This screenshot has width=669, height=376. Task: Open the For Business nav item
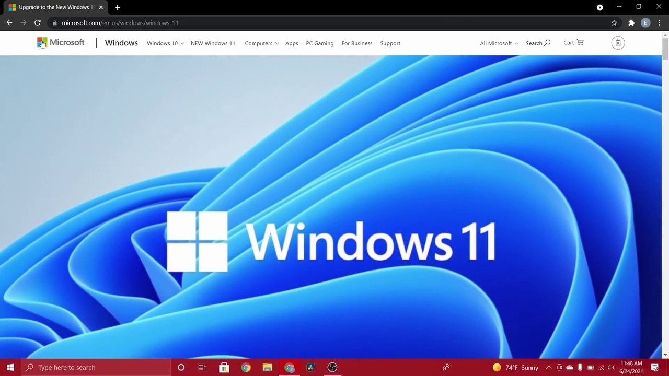coord(357,43)
